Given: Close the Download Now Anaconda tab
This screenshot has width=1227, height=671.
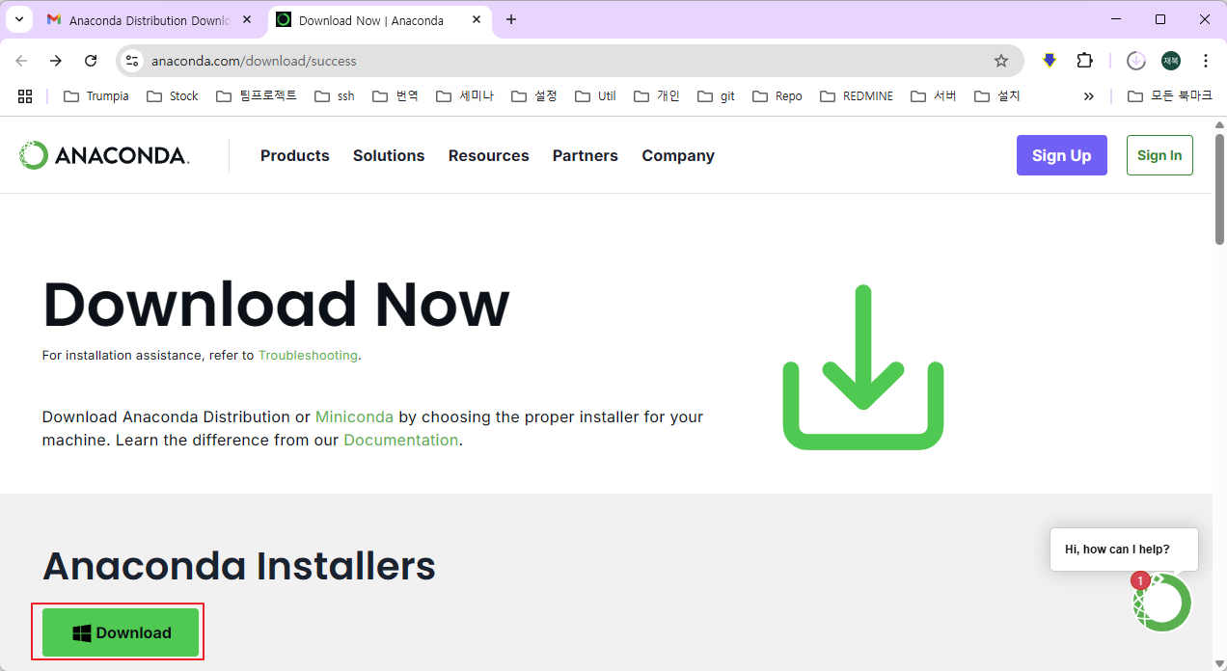Looking at the screenshot, I should point(477,19).
